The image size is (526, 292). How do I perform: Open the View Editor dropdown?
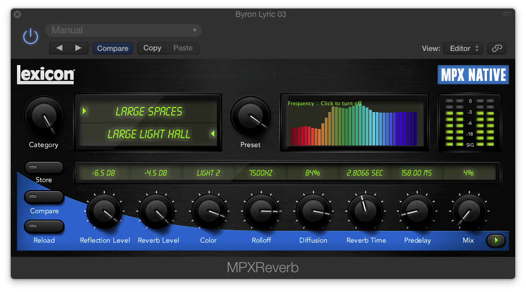(x=463, y=49)
